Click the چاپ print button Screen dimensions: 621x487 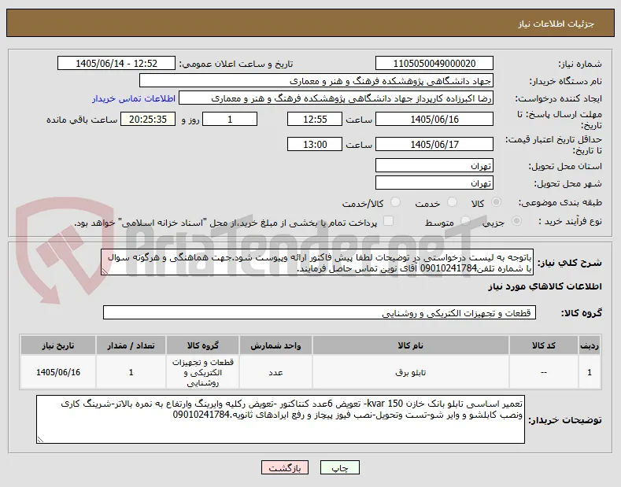click(340, 468)
